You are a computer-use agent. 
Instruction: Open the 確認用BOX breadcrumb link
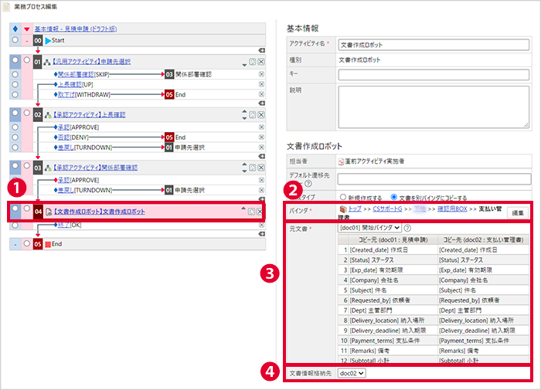(452, 209)
